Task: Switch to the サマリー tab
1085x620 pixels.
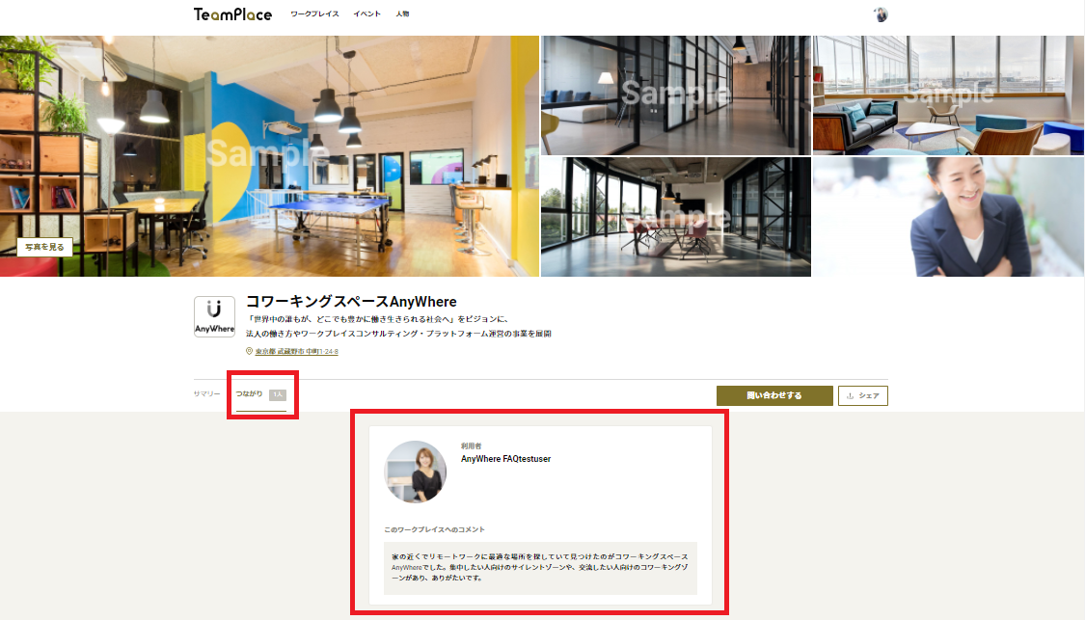Action: (x=207, y=394)
